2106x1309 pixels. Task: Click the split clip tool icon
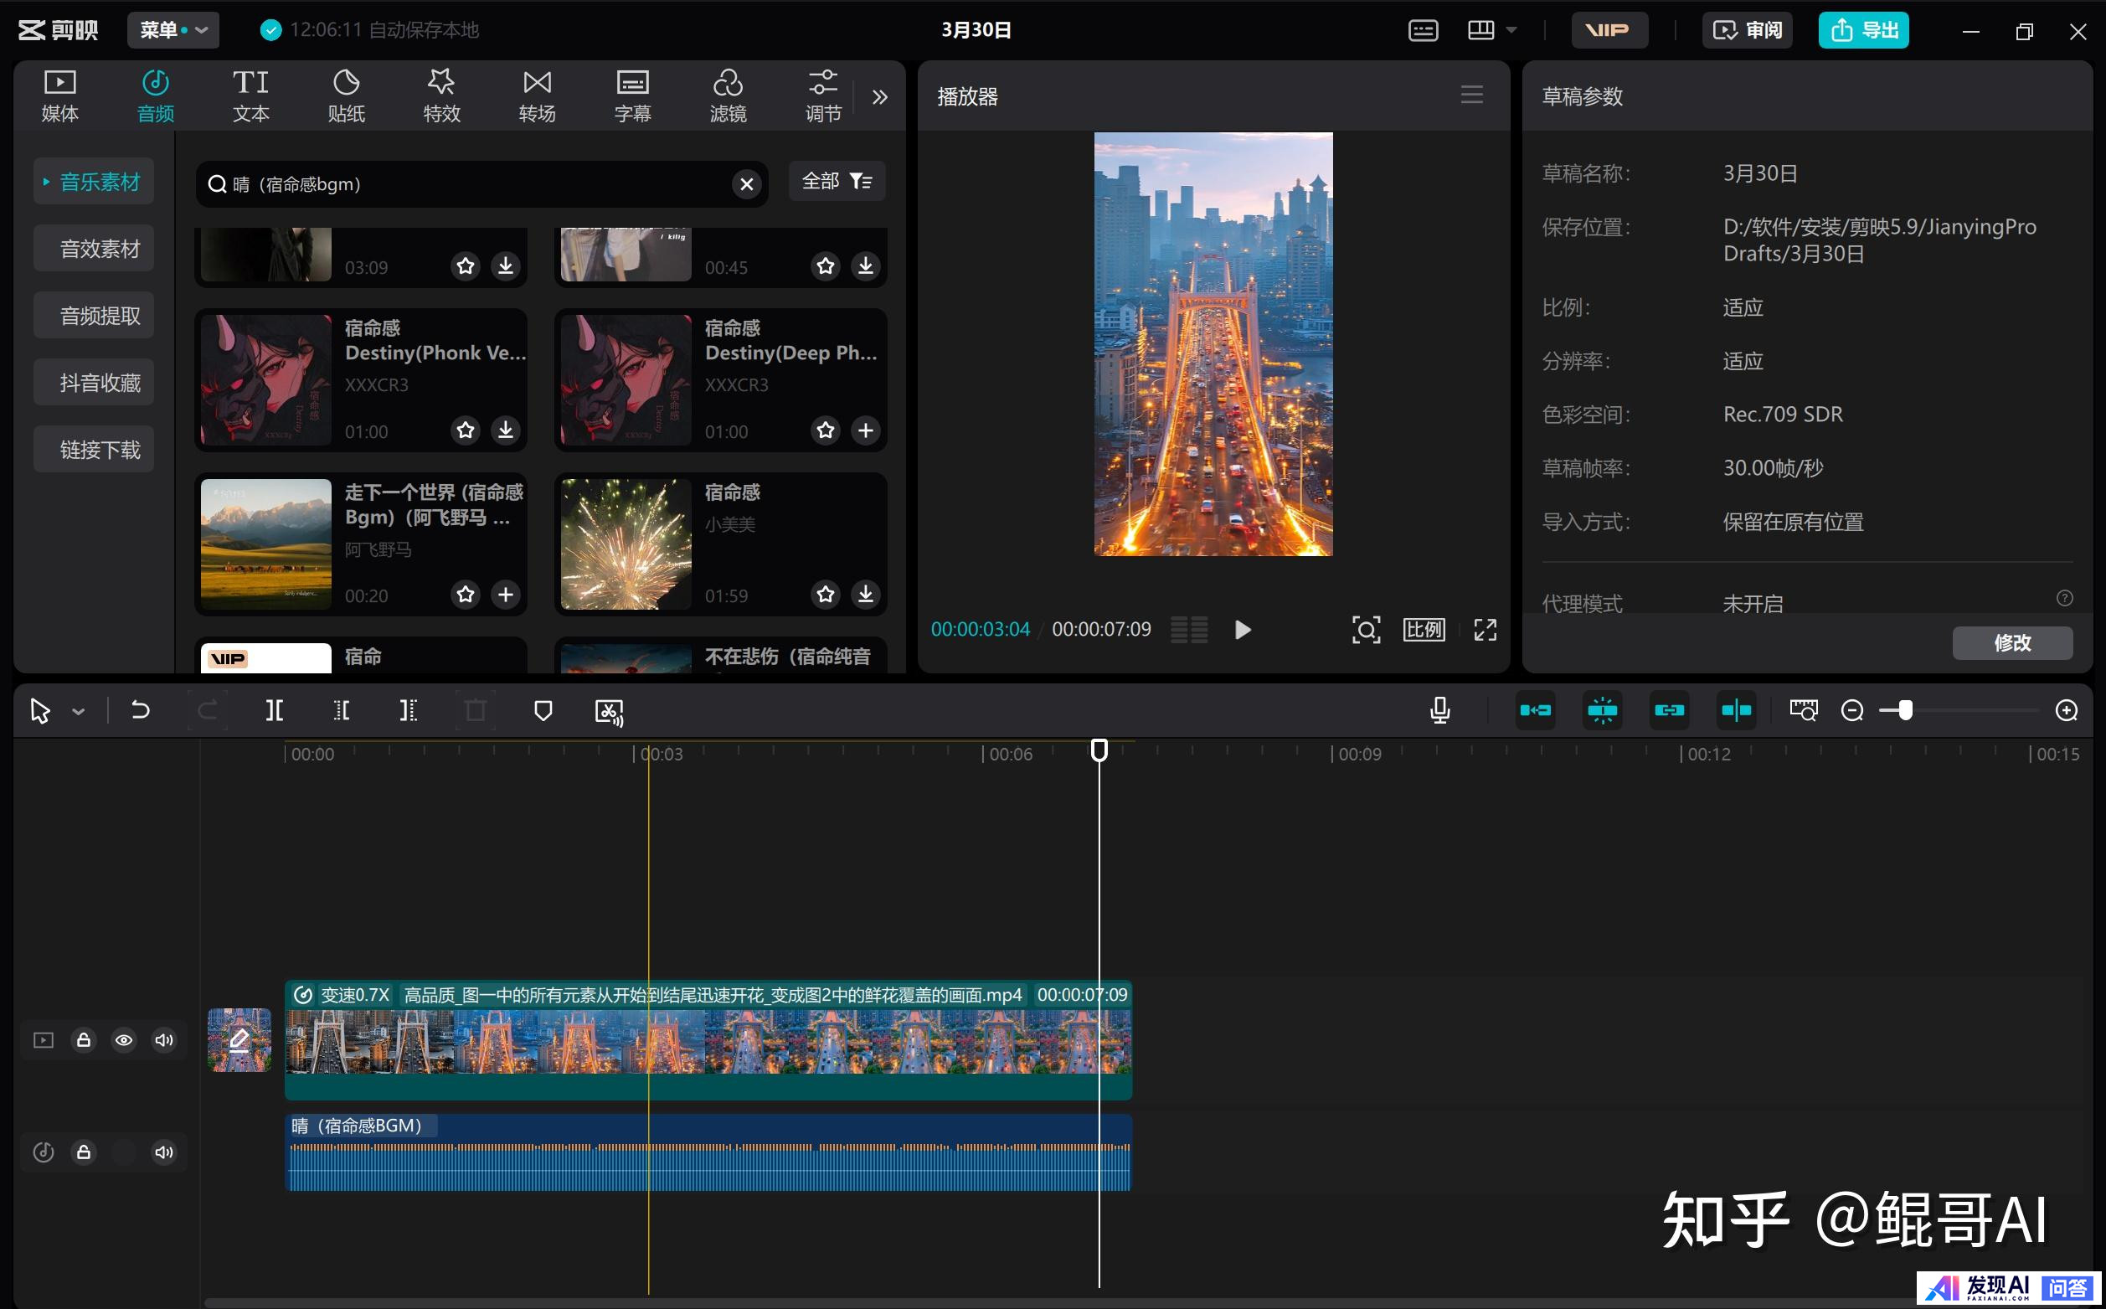274,711
